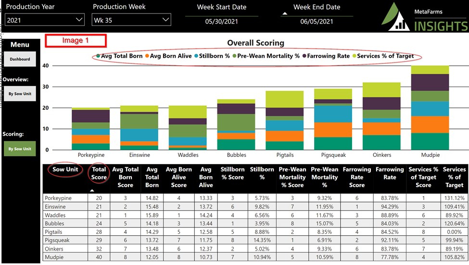Select Porkeypine row in table

tap(256, 198)
